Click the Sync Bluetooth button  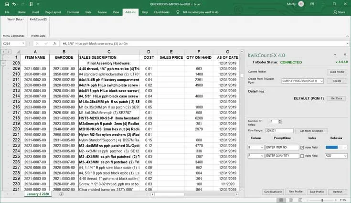tap(273, 192)
